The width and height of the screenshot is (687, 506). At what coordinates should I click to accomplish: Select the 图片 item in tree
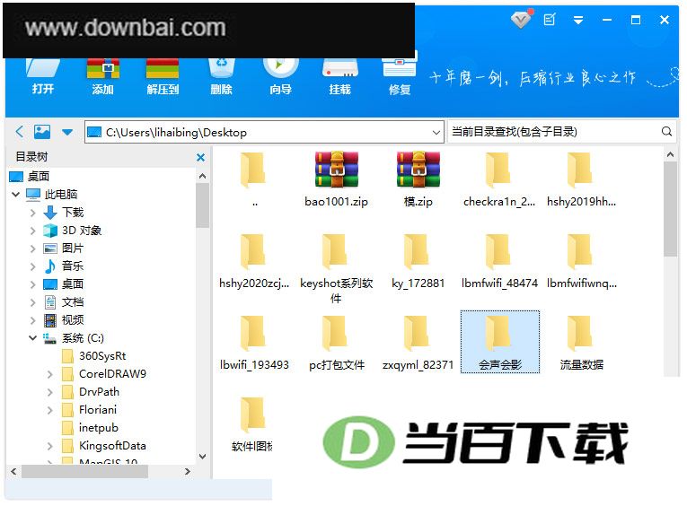pyautogui.click(x=64, y=249)
